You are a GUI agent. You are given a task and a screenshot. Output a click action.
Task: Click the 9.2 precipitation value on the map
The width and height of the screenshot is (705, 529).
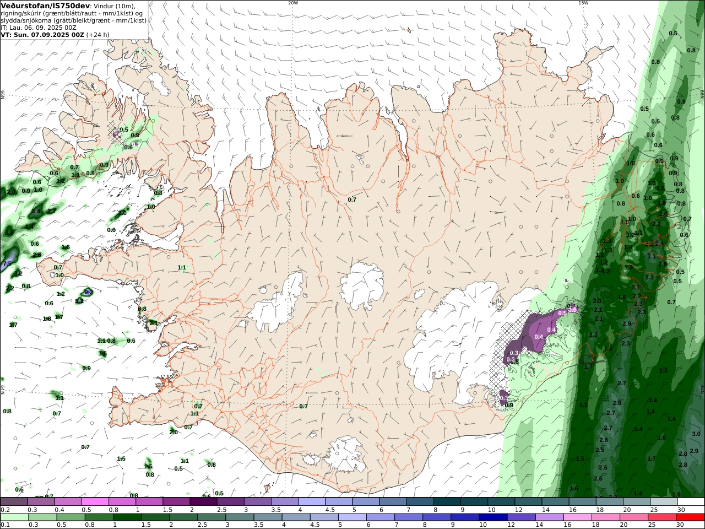[x=88, y=292]
